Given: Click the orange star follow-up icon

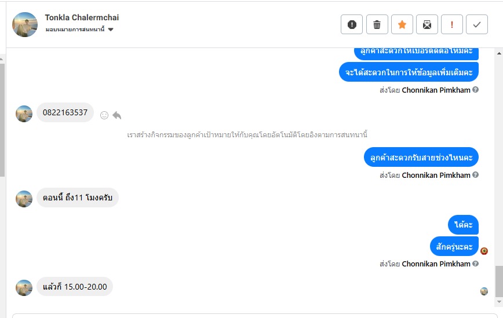Looking at the screenshot, I should [402, 24].
